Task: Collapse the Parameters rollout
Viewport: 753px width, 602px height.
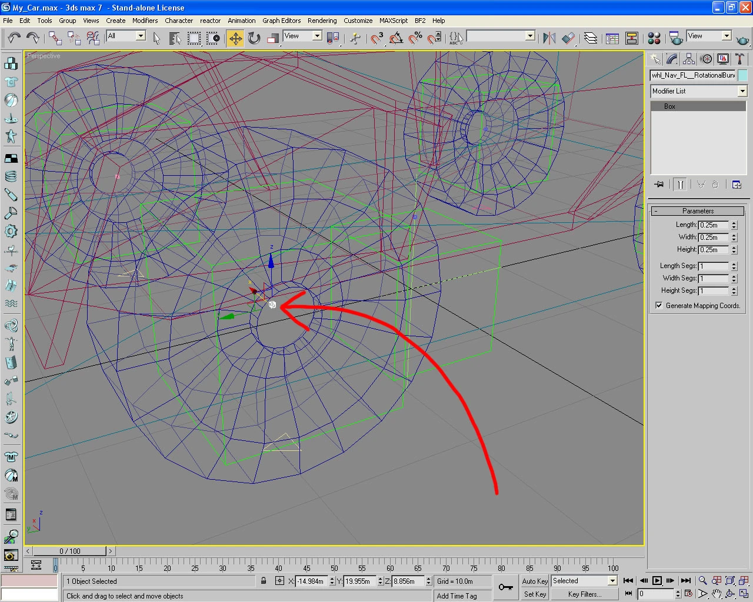Action: point(698,211)
